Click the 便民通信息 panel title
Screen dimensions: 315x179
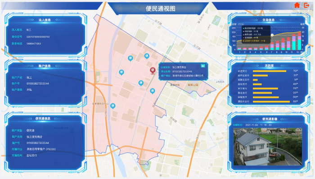[43, 118]
